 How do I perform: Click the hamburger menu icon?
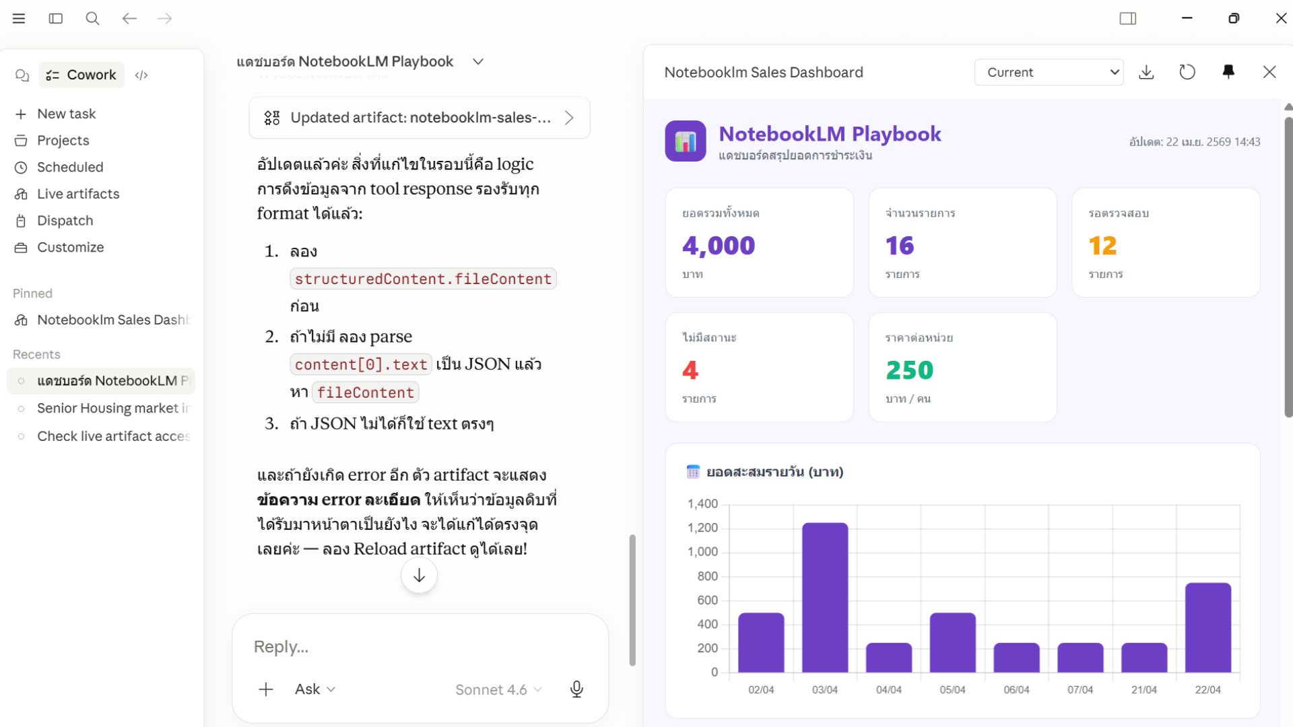click(x=19, y=19)
